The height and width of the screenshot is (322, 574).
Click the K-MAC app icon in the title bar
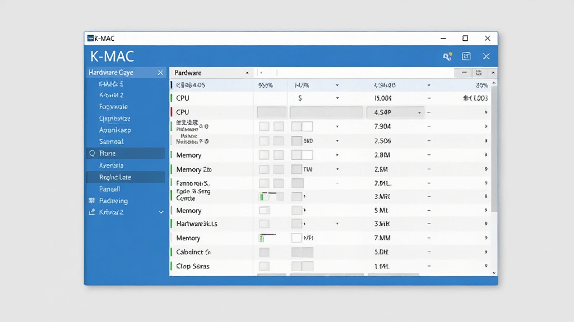90,38
